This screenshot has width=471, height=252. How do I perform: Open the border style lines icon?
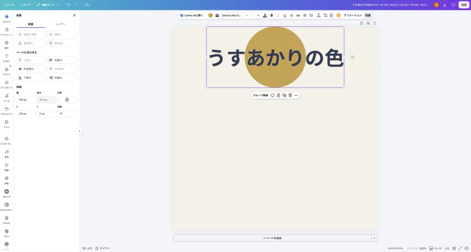217,15
